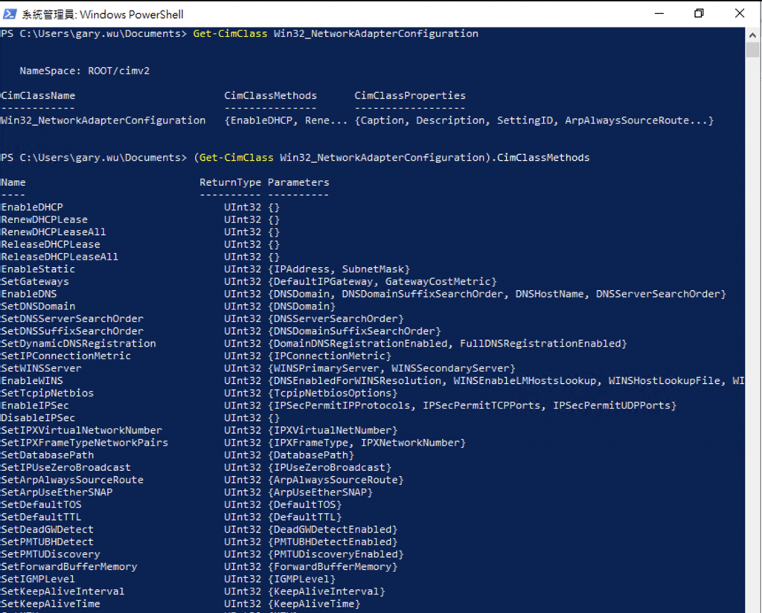The height and width of the screenshot is (613, 762).
Task: Click the 'NameSpace: ROOT/cimv2' line
Action: click(x=85, y=71)
